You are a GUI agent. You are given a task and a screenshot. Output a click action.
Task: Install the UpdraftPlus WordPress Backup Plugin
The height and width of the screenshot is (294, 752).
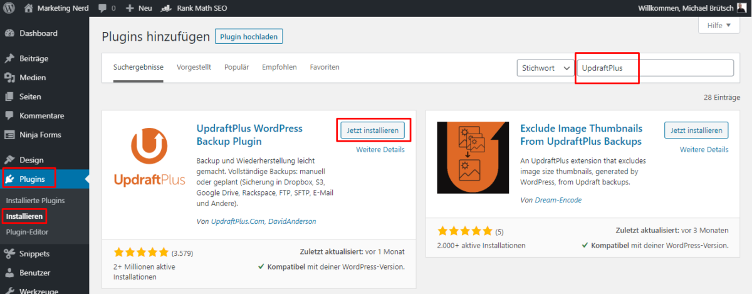pos(373,130)
